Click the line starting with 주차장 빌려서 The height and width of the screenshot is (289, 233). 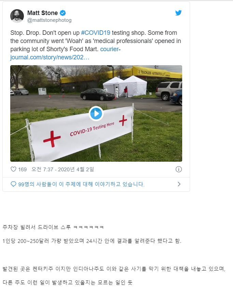pyautogui.click(x=53, y=227)
